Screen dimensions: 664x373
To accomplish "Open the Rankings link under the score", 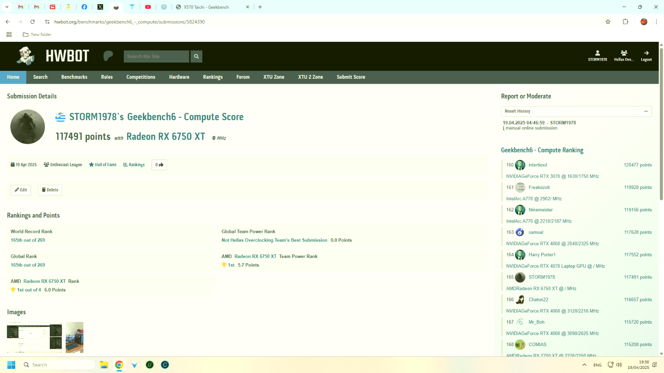I will [x=134, y=165].
